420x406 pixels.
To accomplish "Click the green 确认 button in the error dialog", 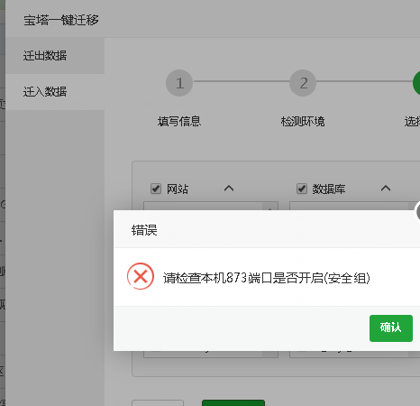I will [391, 328].
